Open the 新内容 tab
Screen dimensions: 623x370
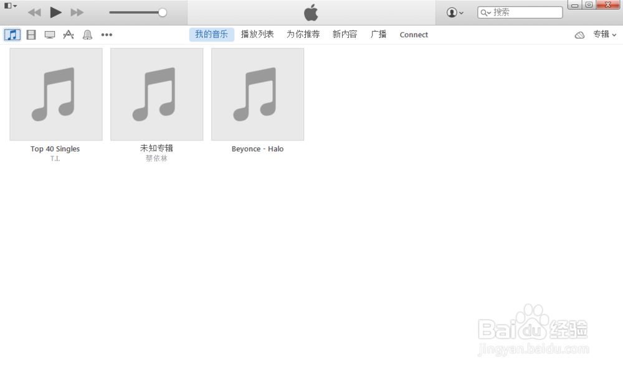point(345,34)
